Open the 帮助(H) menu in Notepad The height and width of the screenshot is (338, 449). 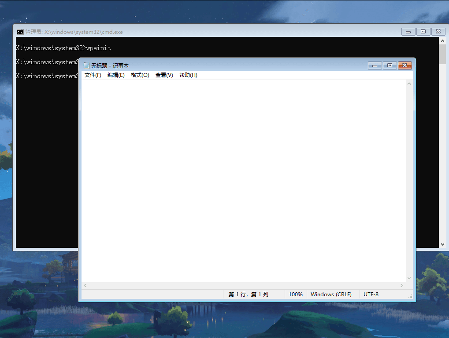pos(188,75)
